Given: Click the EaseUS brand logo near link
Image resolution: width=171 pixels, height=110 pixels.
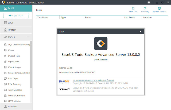Looking at the screenshot, I should pyautogui.click(x=64, y=82).
